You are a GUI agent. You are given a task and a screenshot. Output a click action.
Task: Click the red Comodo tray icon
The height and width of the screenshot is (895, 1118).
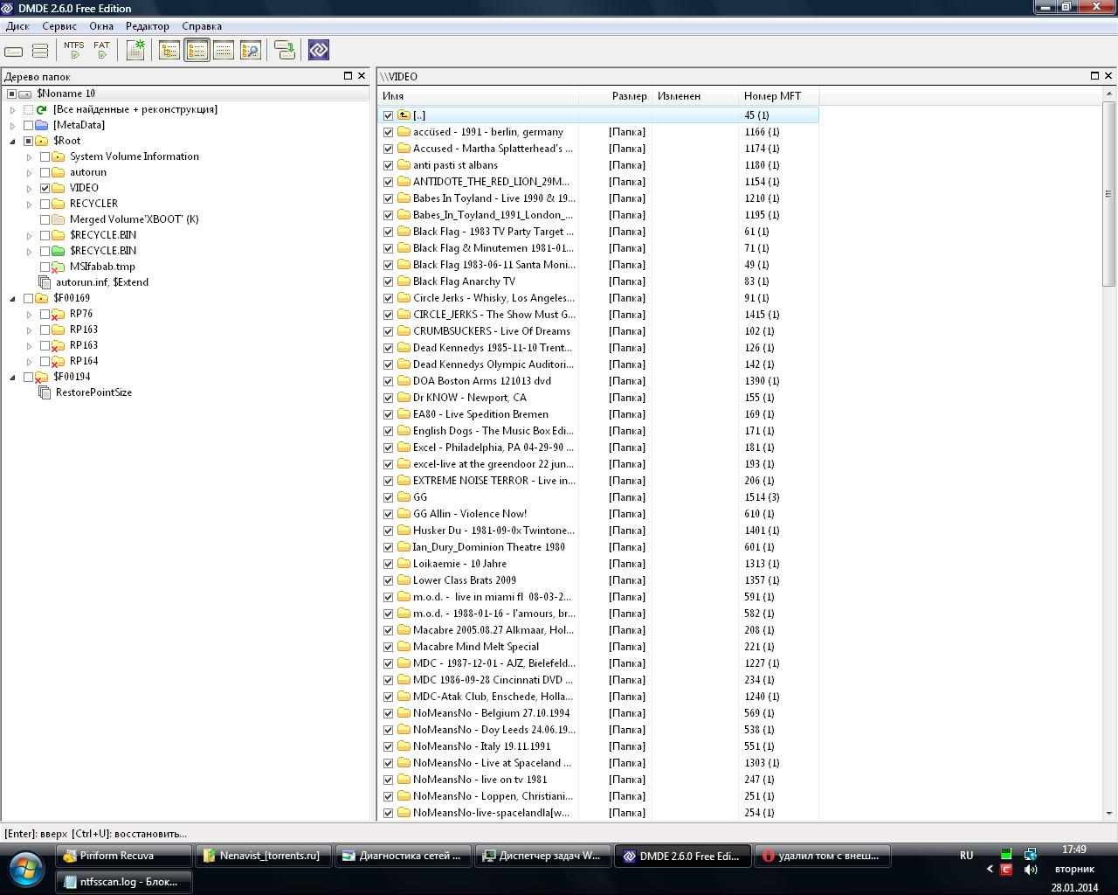[x=1006, y=870]
